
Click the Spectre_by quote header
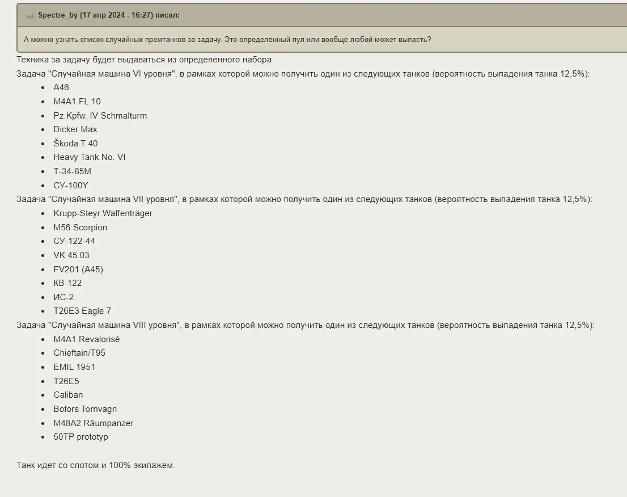(109, 15)
